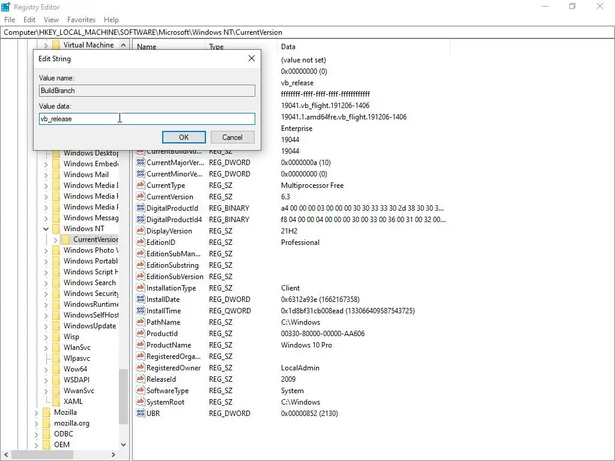Click the string icon next to InstallationType

click(141, 288)
